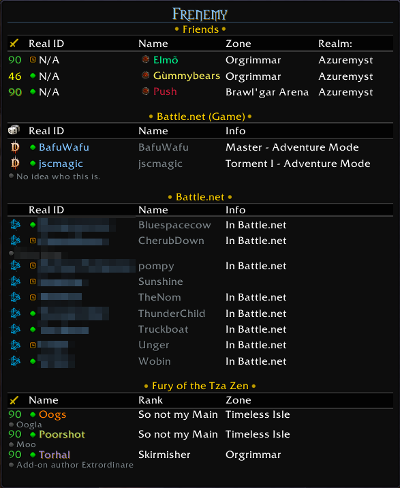This screenshot has height=488, width=400.
Task: Click the away status icon beside CherubDown
Action: click(x=33, y=241)
